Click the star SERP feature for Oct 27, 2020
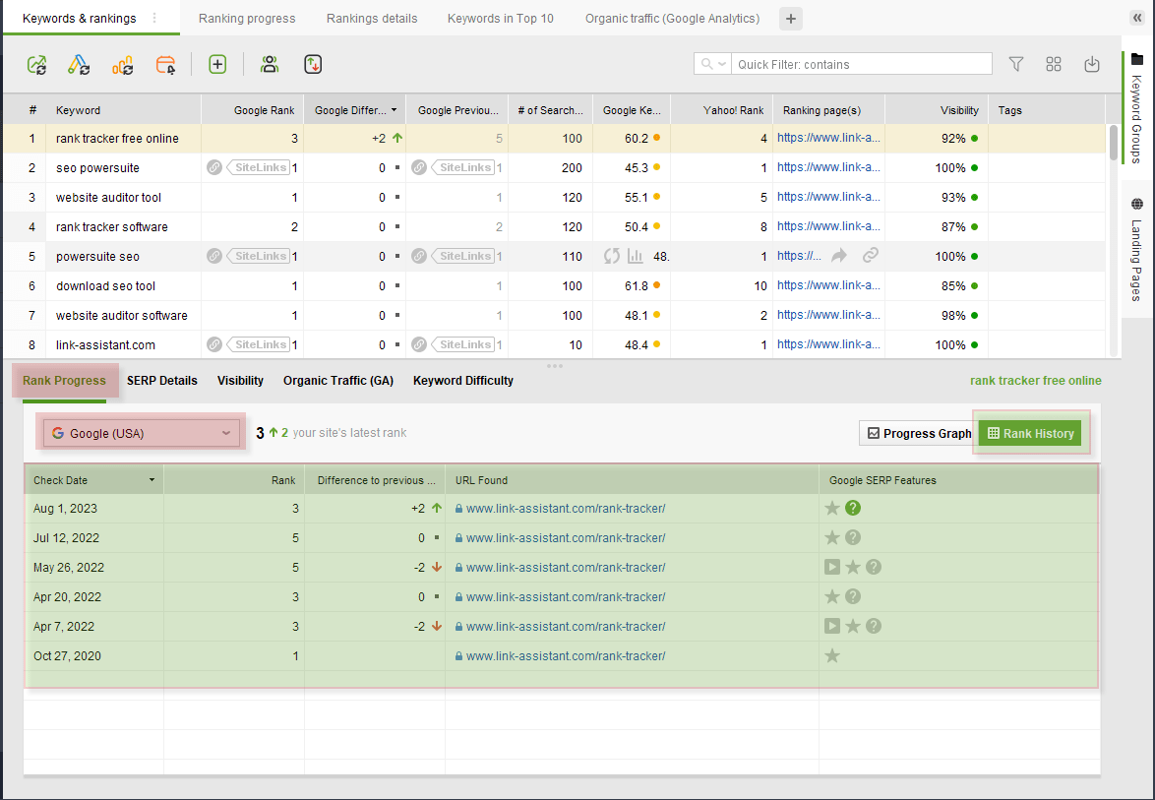1155x800 pixels. (x=832, y=655)
